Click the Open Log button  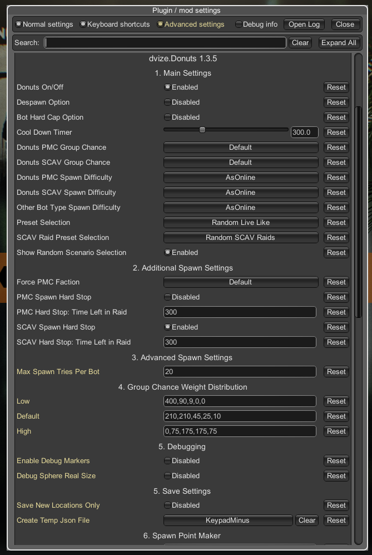[304, 24]
